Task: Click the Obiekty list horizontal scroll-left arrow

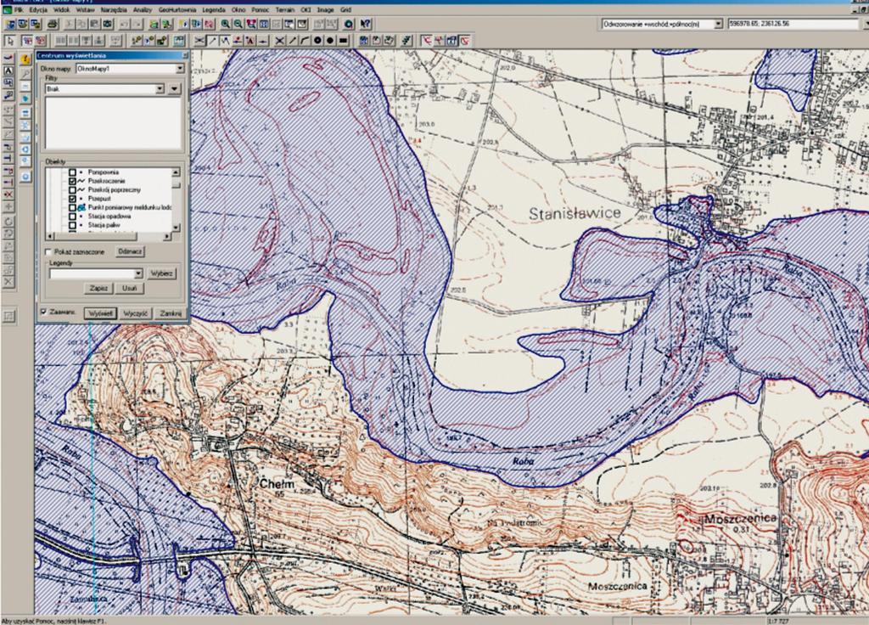Action: pyautogui.click(x=50, y=236)
